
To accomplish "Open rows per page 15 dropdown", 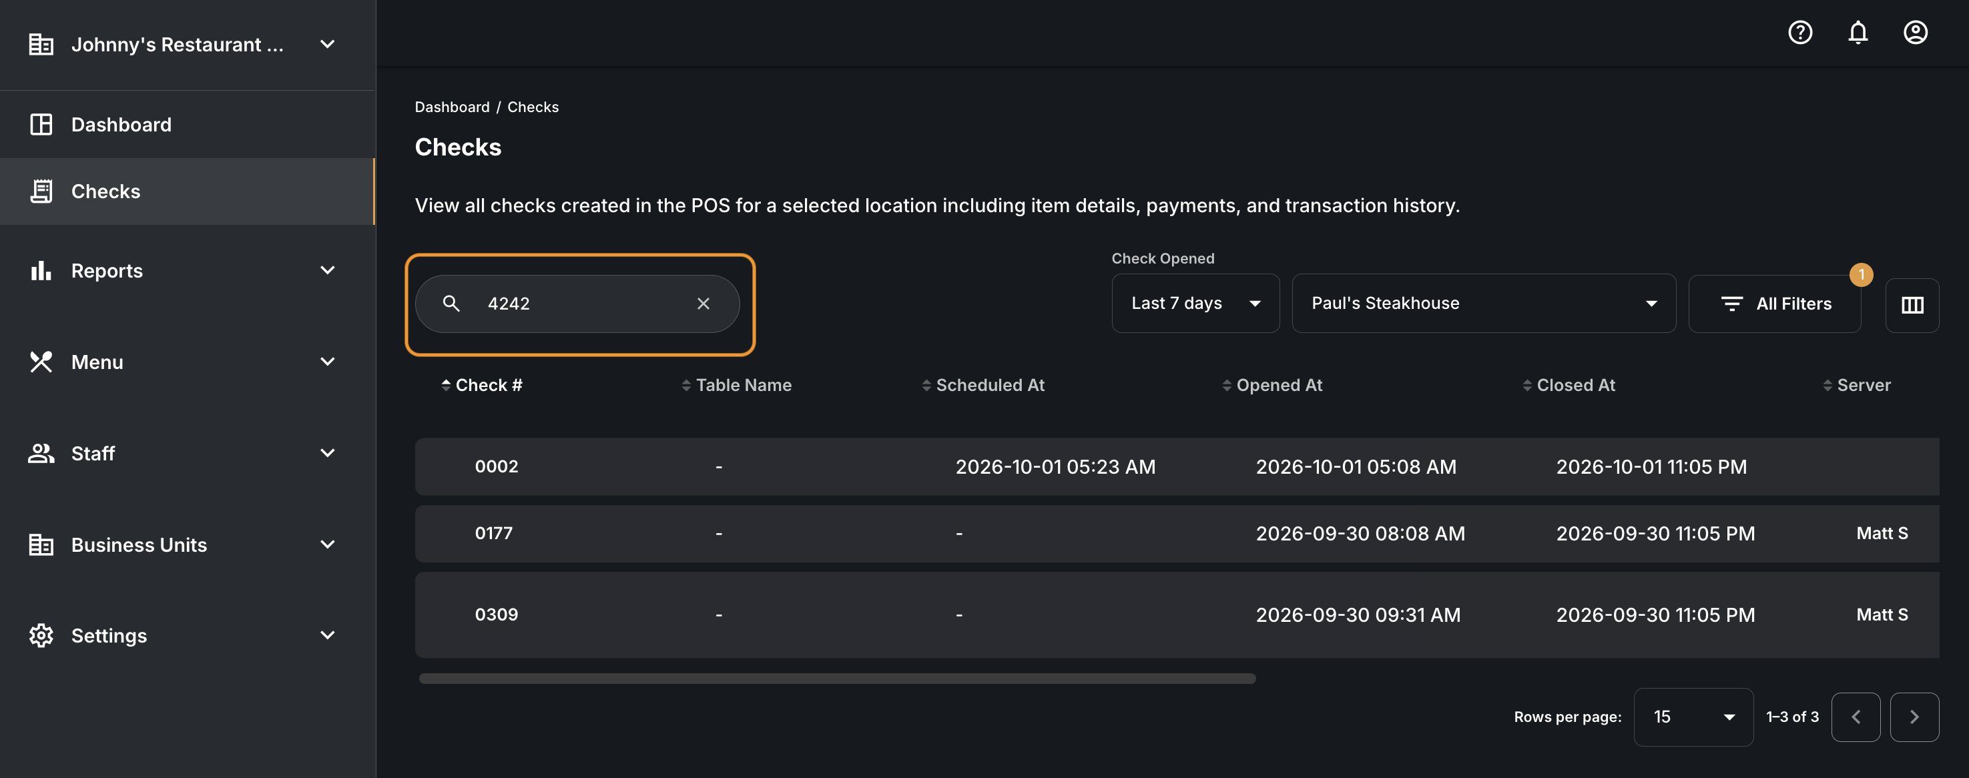I will (1693, 717).
